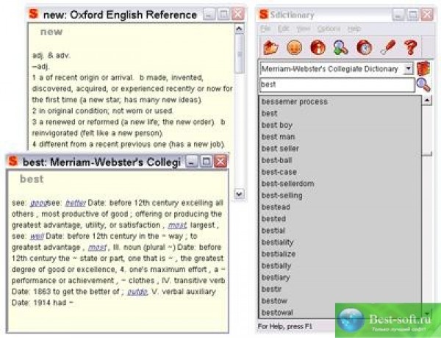Select 'best seller' in the word list
Viewport: 441px width, 338px height.
(340, 148)
